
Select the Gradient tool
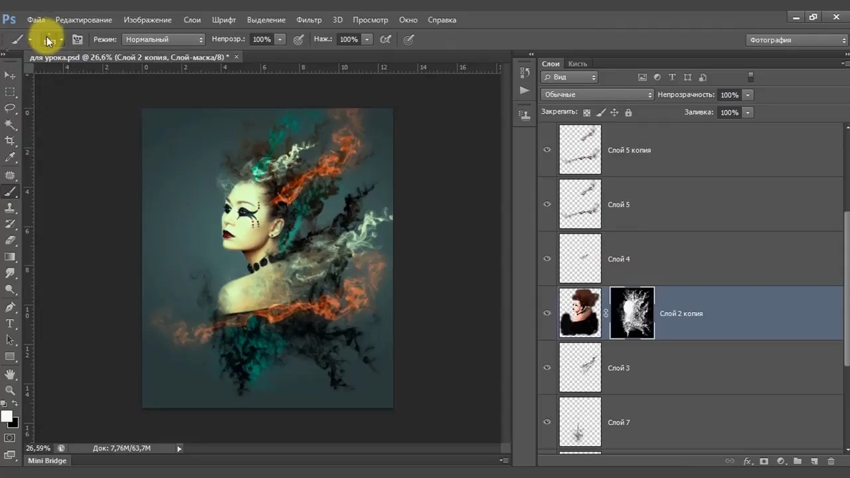(10, 257)
